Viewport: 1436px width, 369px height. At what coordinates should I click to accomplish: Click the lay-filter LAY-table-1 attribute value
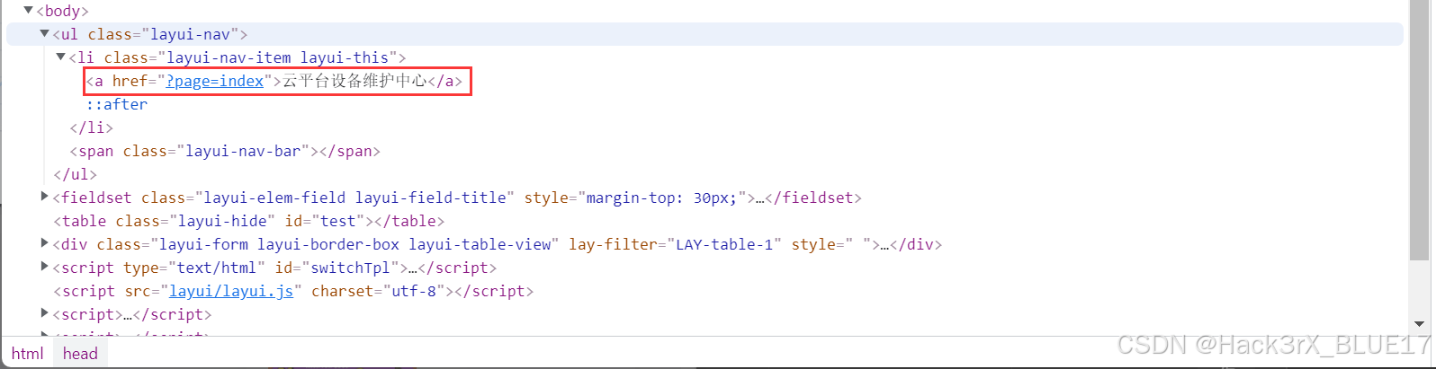pyautogui.click(x=724, y=244)
